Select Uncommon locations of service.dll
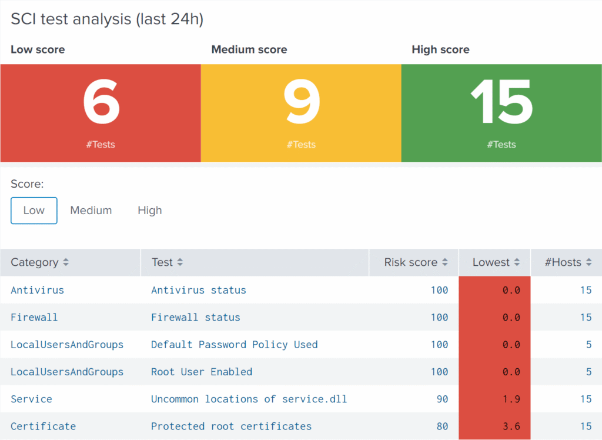 pyautogui.click(x=249, y=399)
